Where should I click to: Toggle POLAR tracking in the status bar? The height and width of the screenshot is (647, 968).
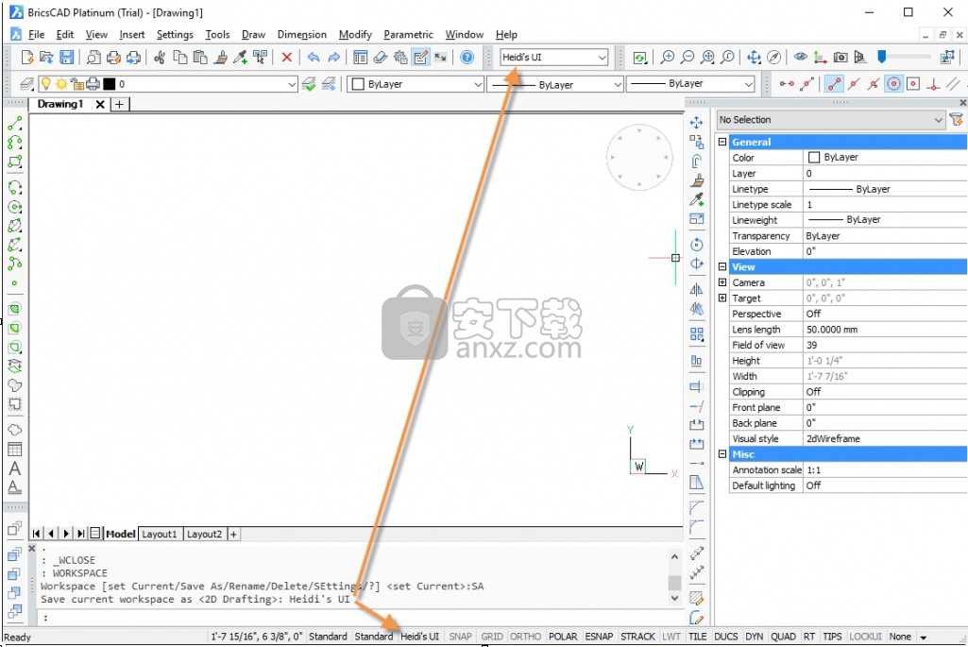(x=563, y=637)
